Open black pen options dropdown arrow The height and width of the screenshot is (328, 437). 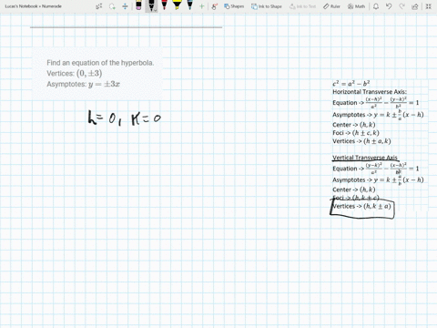pyautogui.click(x=155, y=10)
